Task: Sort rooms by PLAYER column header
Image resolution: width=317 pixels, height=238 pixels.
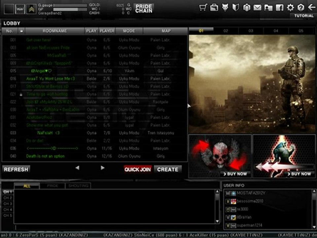Action: point(107,31)
